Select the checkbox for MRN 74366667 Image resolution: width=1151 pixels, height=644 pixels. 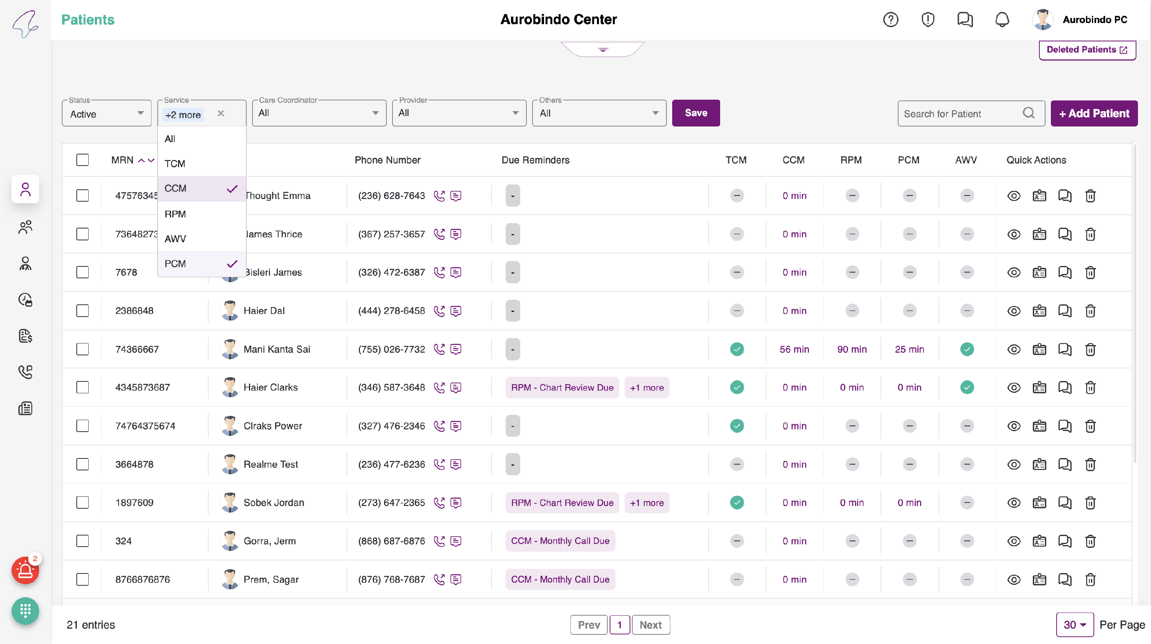click(x=82, y=349)
